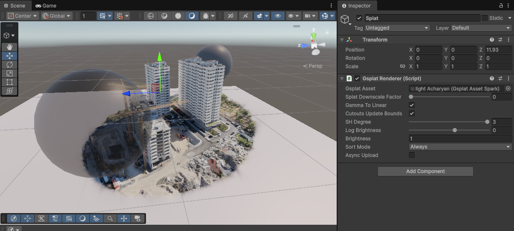Select the Move tool

click(x=9, y=56)
